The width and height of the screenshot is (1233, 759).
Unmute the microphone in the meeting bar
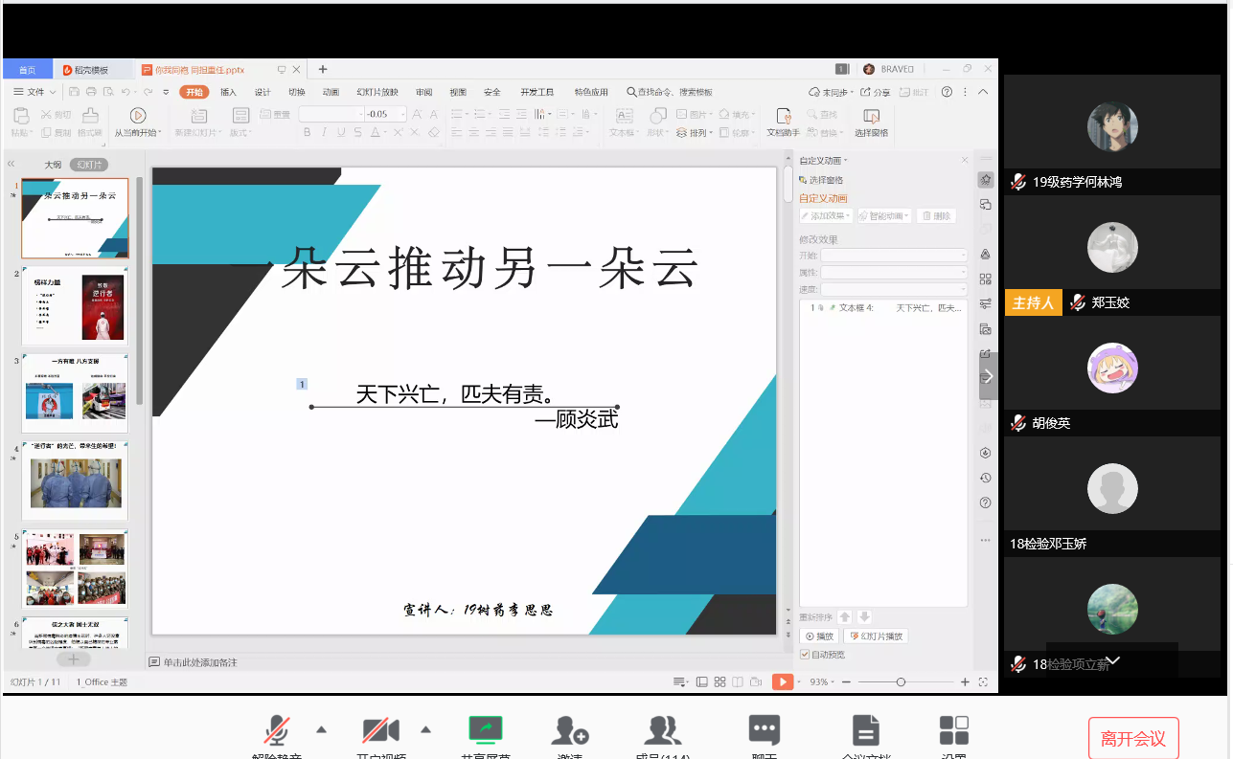277,730
